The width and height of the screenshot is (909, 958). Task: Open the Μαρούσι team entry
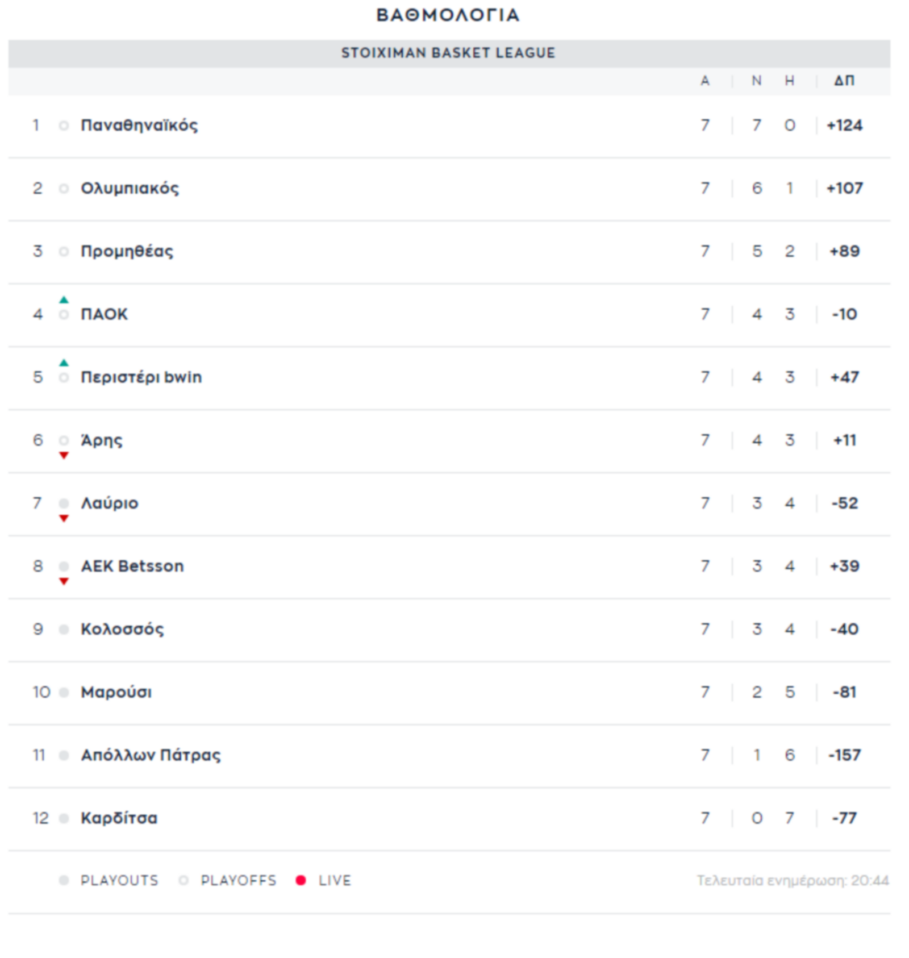click(116, 692)
